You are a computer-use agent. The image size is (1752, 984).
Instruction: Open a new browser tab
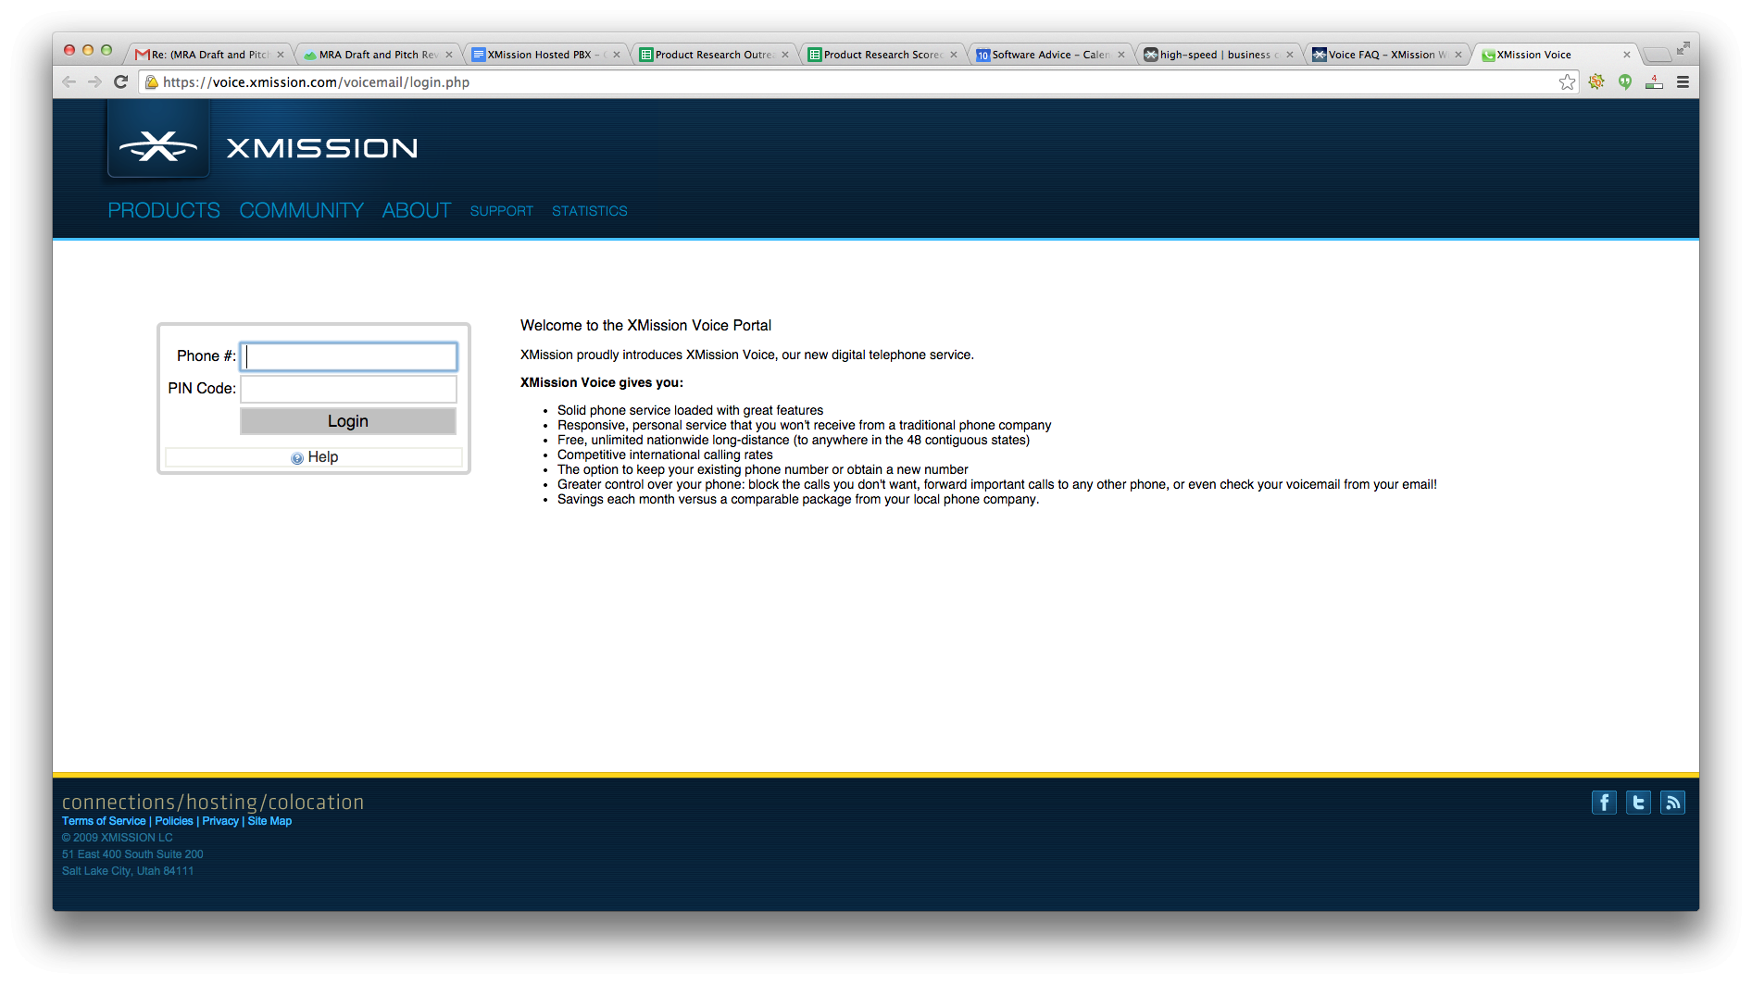coord(1657,55)
